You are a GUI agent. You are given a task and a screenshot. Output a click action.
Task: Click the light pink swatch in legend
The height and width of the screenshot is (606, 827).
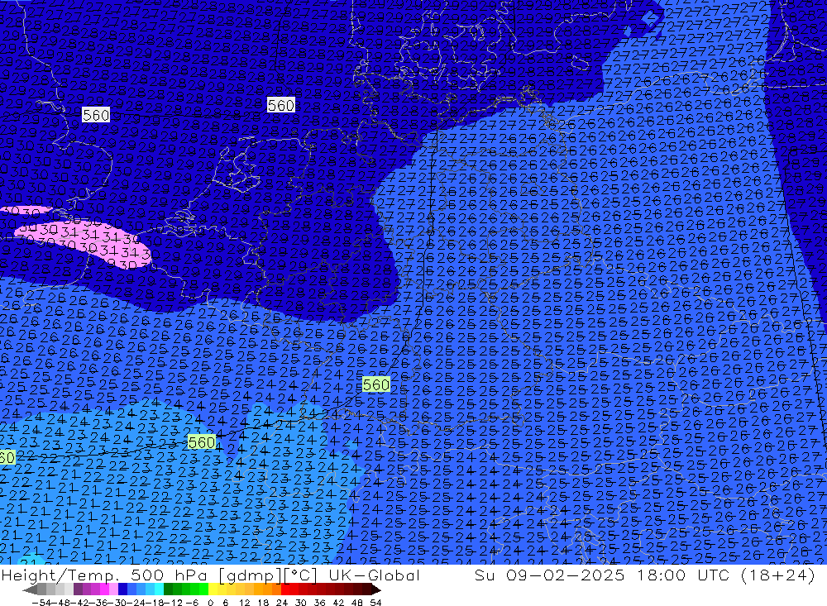pos(113,590)
